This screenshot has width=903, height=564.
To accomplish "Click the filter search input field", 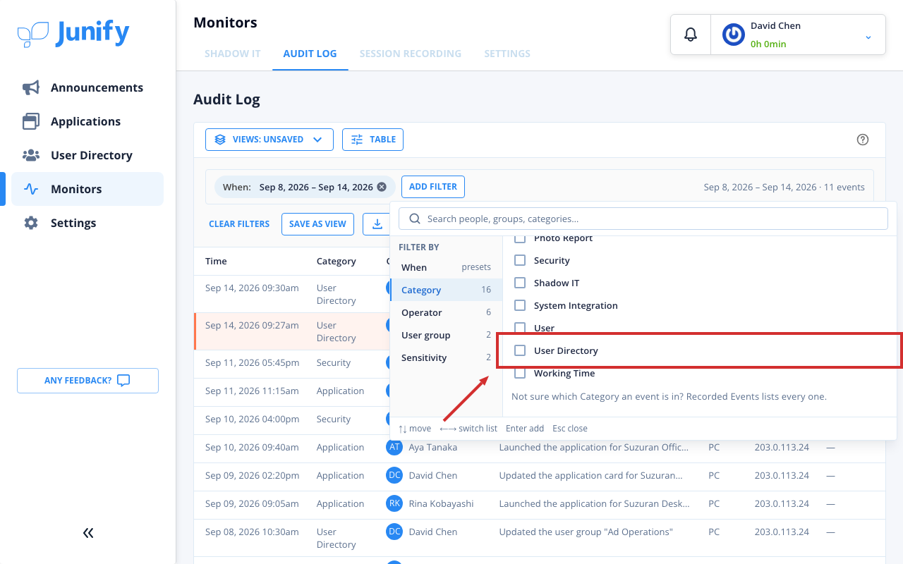I will [643, 219].
